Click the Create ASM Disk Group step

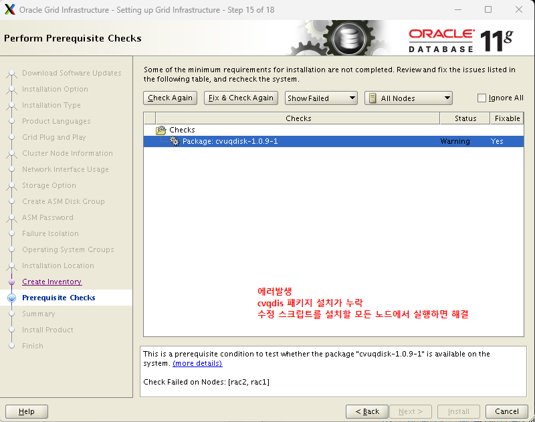point(63,201)
